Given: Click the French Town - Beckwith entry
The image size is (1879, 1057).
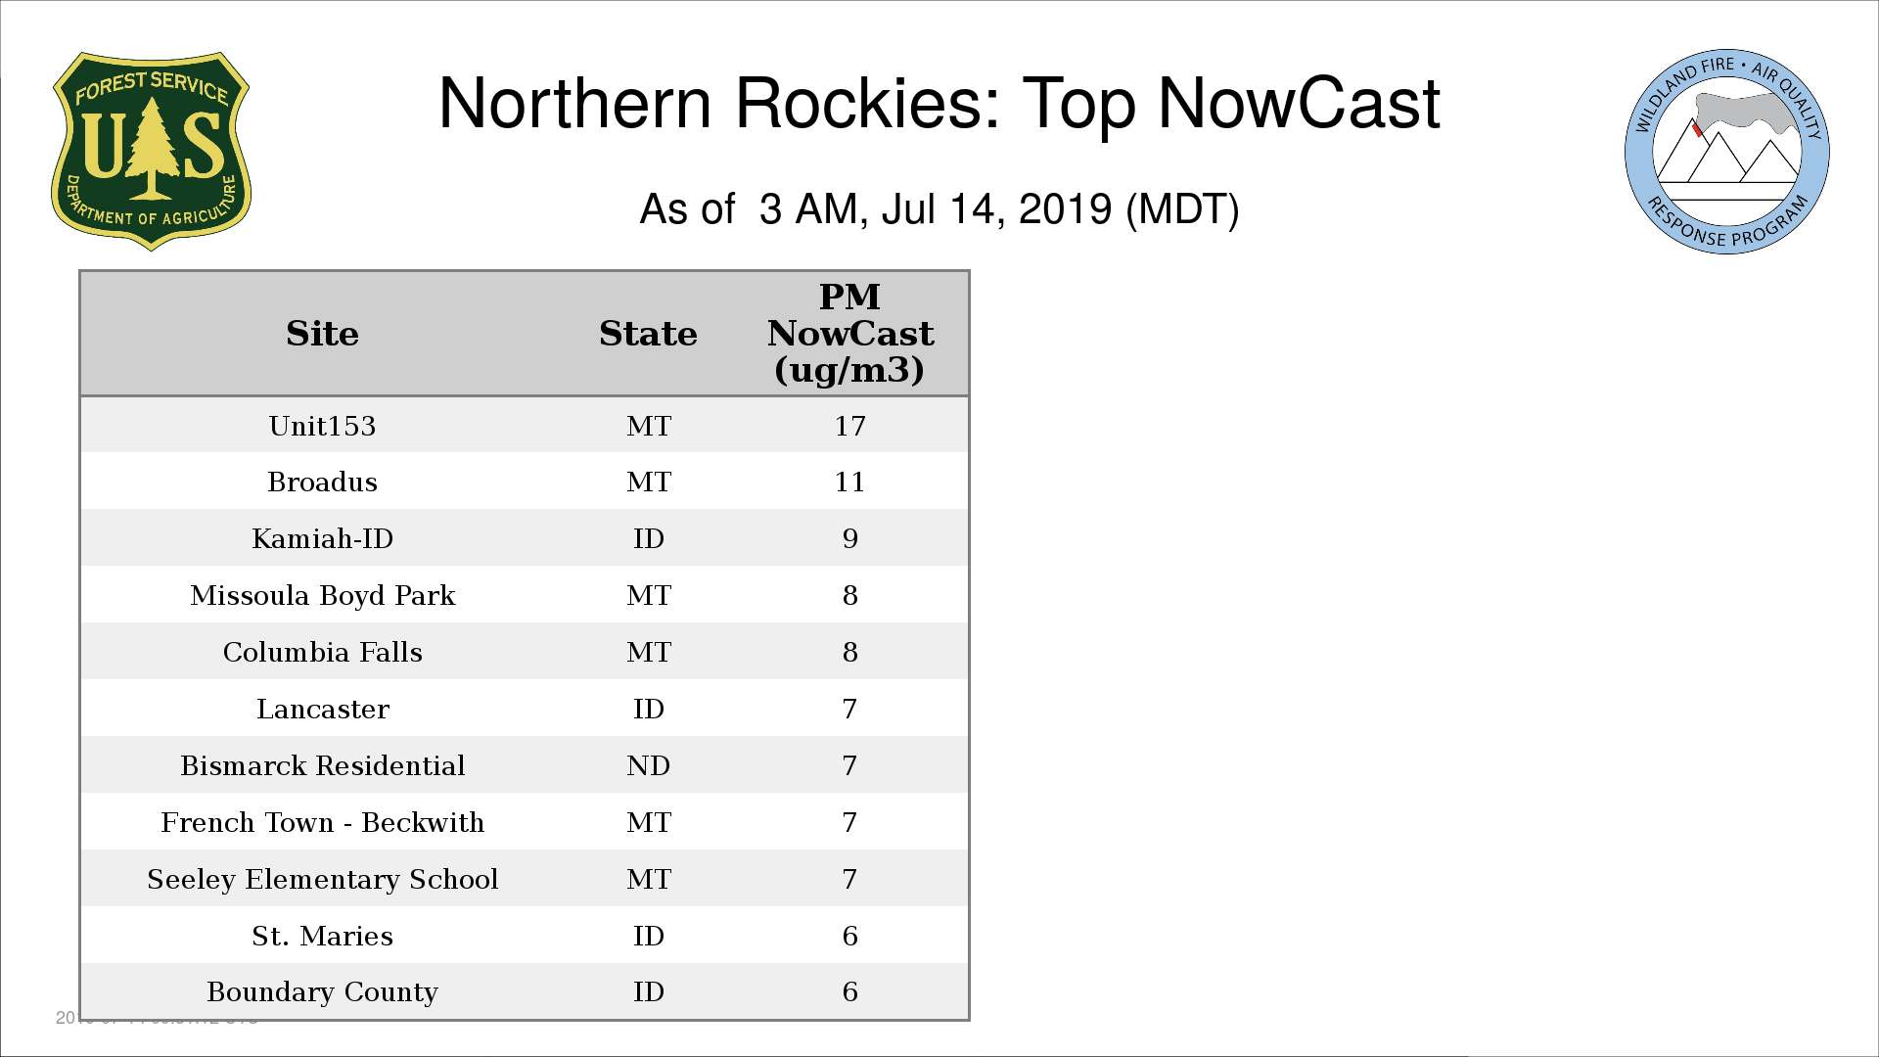Looking at the screenshot, I should [322, 822].
